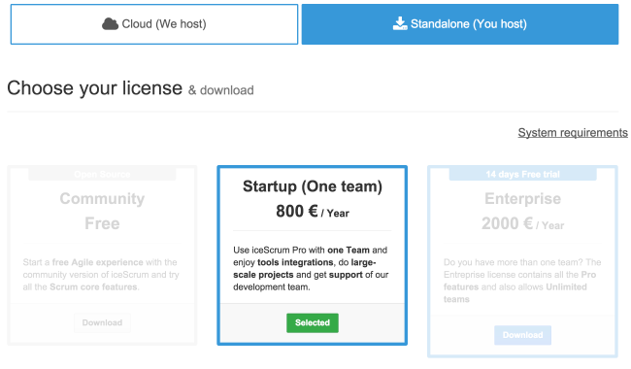Click the Enterprise description about Unlimited teams
Image resolution: width=631 pixels, height=369 pixels.
tap(522, 281)
